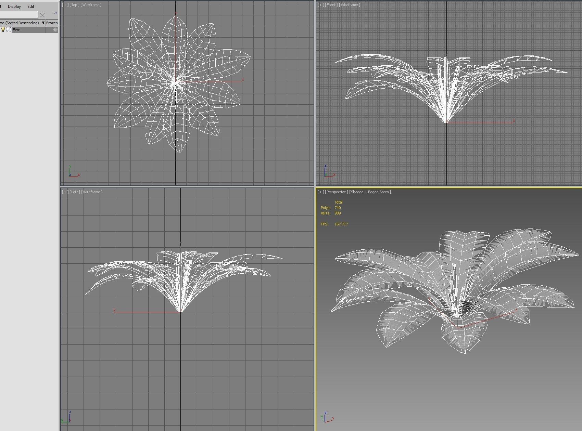This screenshot has height=431, width=582.
Task: Open the [Wireframe] shading menu in the Front viewport
Action: click(x=349, y=5)
